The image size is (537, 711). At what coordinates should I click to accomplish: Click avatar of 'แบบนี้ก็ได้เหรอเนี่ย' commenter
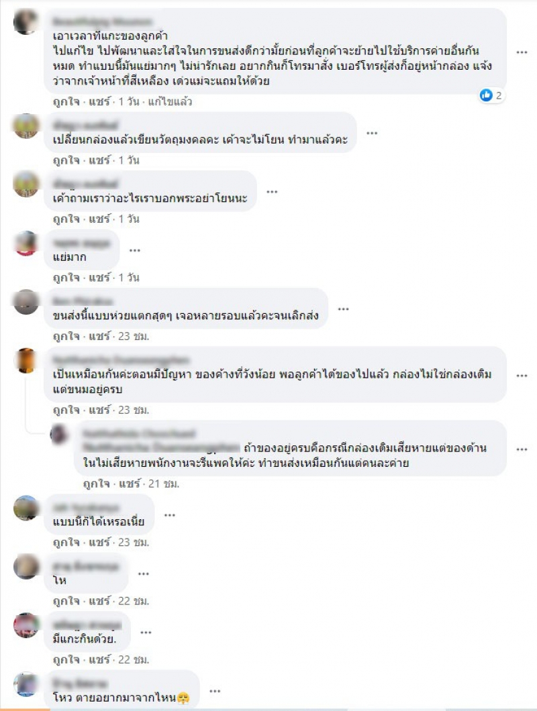pos(26,508)
